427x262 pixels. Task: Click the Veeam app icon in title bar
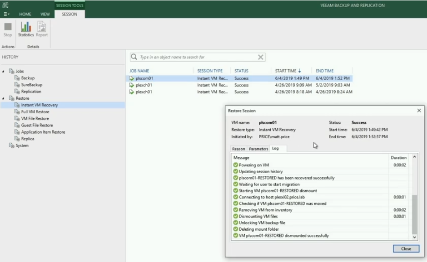coord(5,5)
